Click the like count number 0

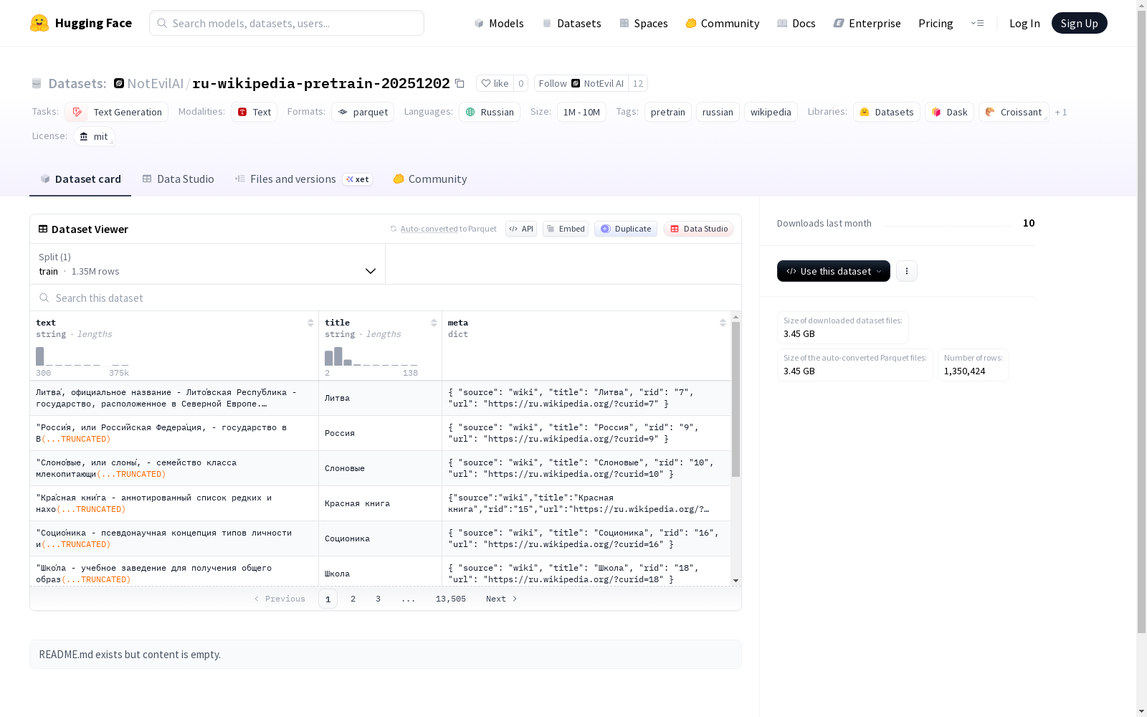click(521, 83)
